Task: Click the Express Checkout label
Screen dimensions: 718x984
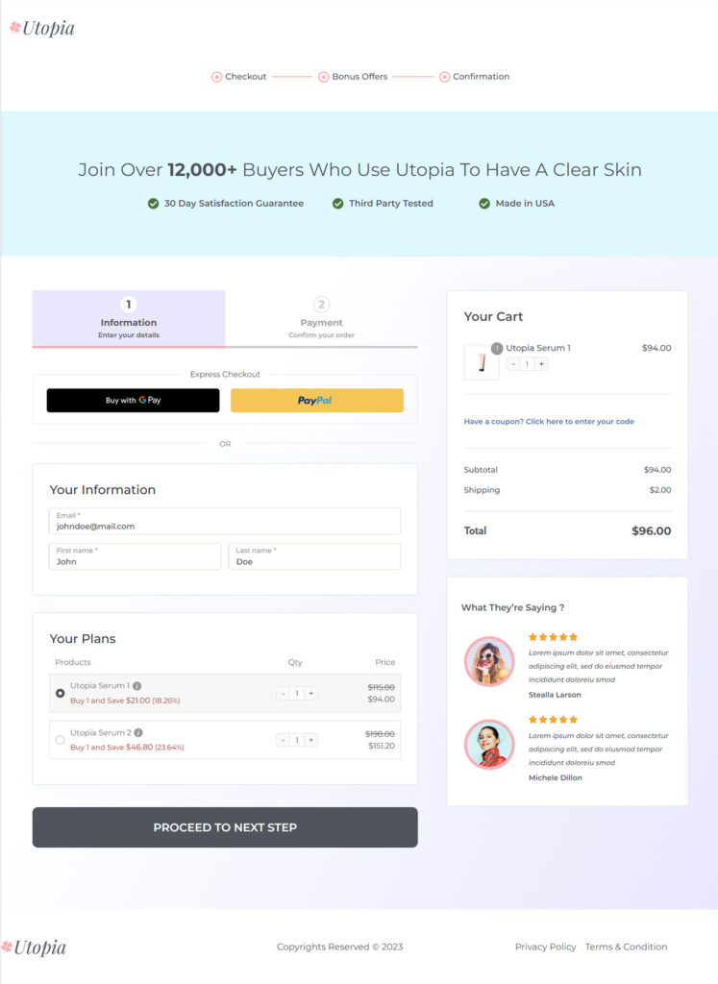Action: click(x=225, y=374)
